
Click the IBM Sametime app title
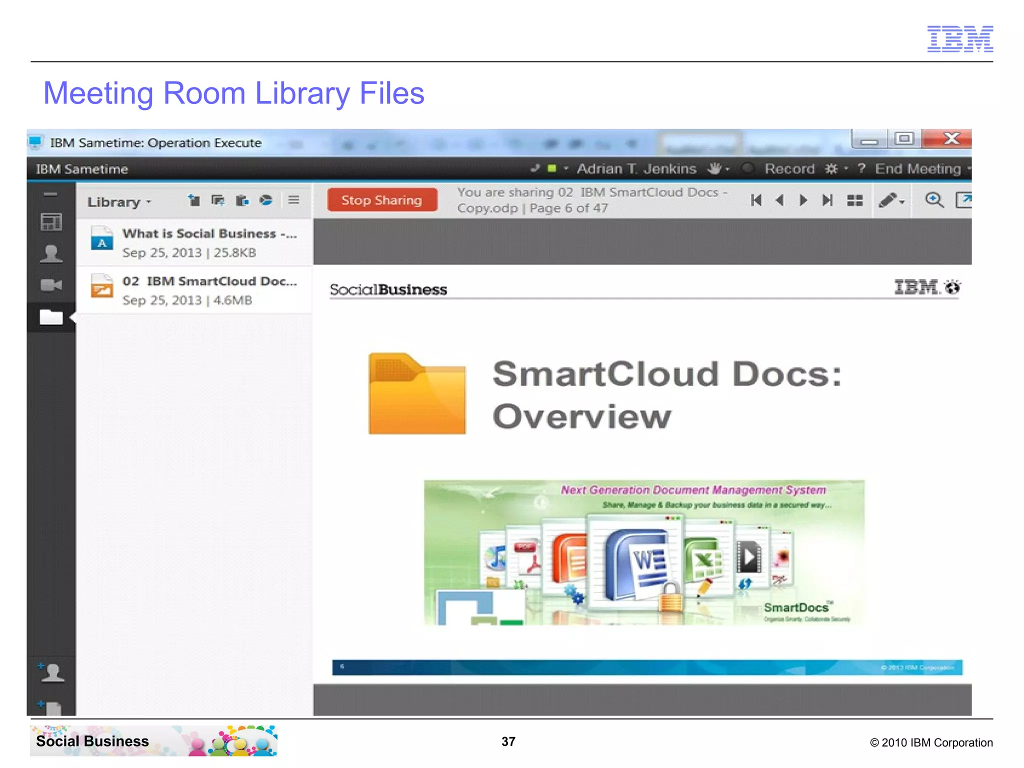click(x=82, y=169)
